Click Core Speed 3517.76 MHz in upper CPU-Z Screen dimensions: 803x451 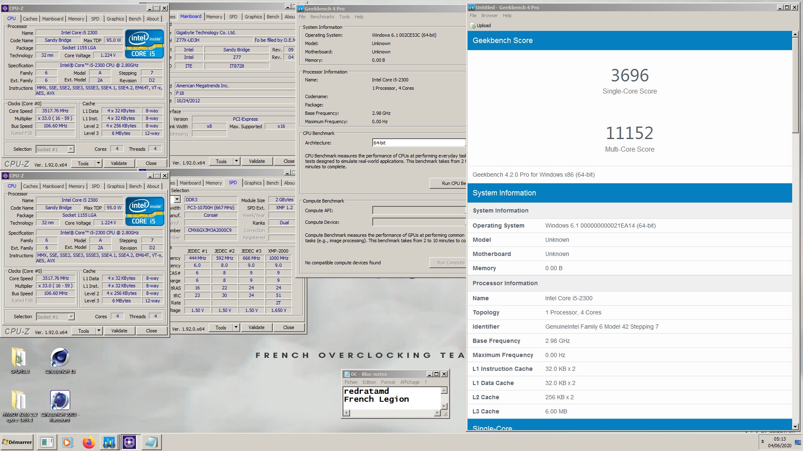pyautogui.click(x=55, y=111)
